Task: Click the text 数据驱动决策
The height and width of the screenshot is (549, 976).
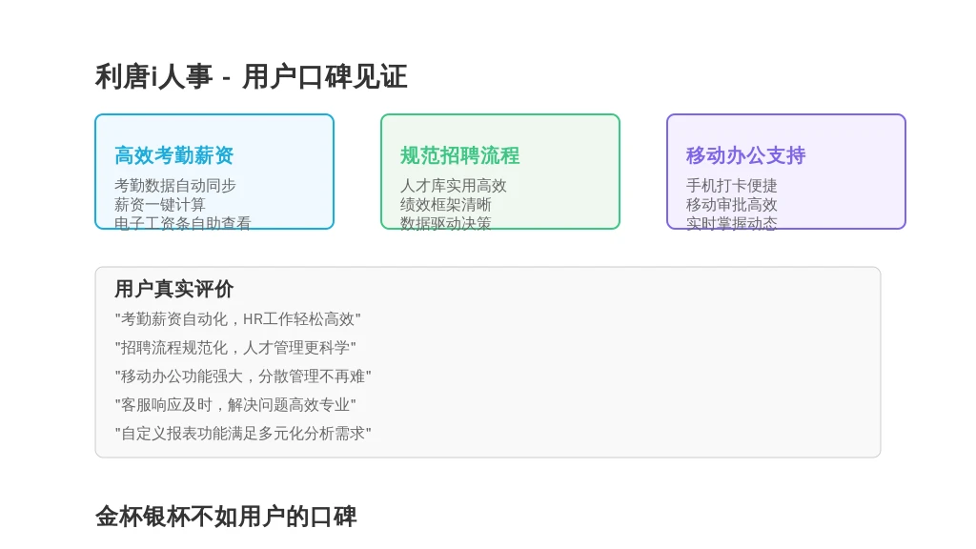Action: click(x=446, y=223)
